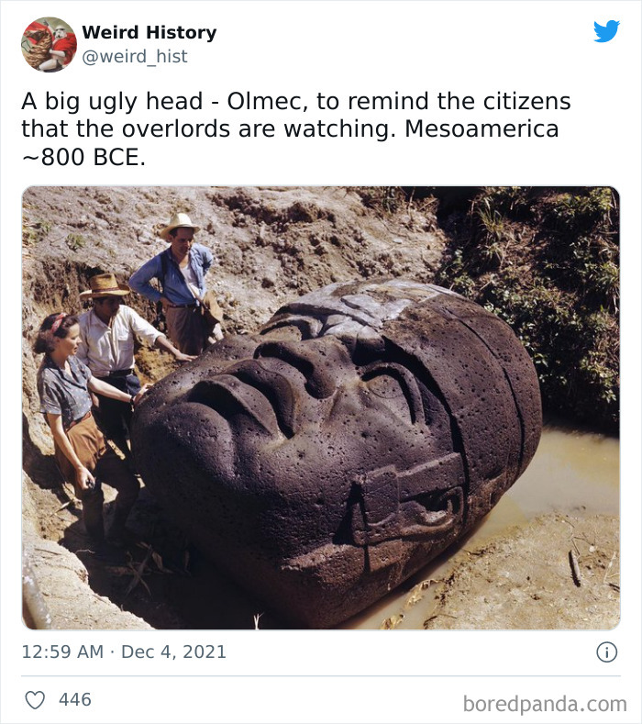
Task: Open the 12:59 AM · Dec 4, 2021 timestamp
Action: 124,652
